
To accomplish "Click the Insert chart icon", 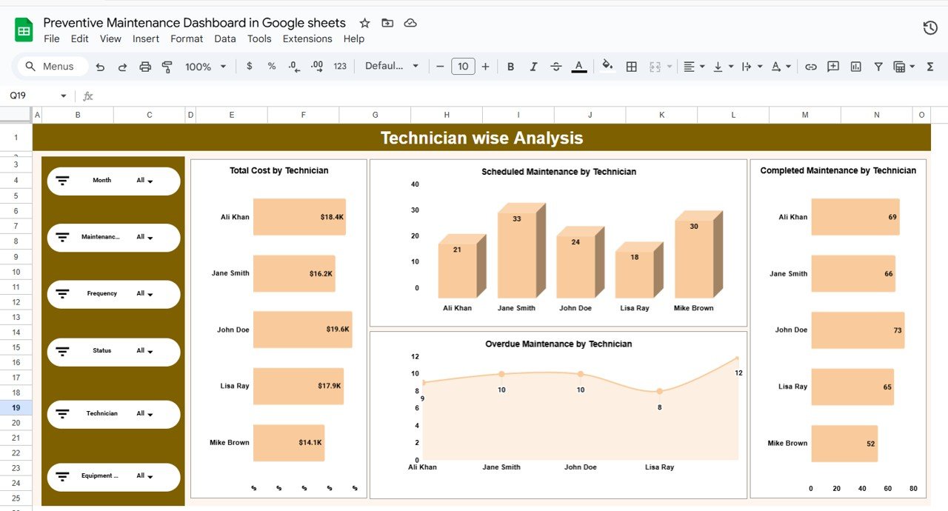I will point(855,67).
